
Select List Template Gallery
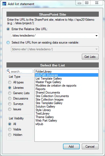[66, 79]
